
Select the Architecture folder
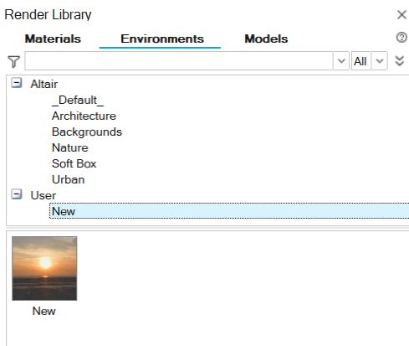pyautogui.click(x=84, y=116)
